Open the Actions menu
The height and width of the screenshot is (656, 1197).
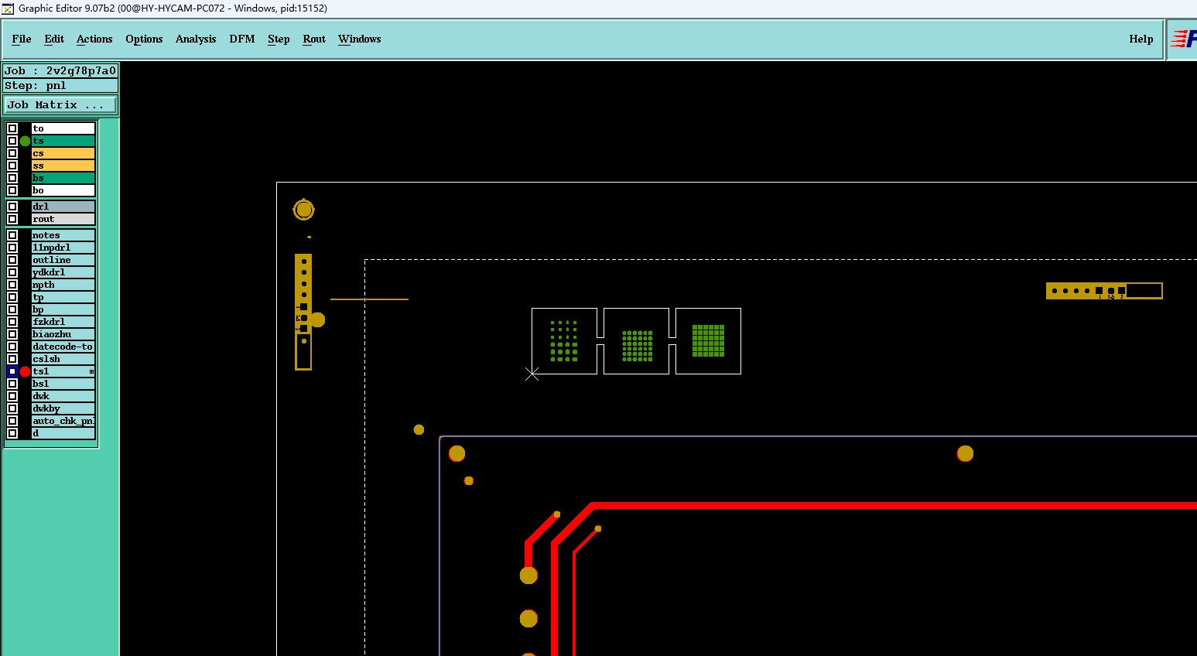pos(94,39)
